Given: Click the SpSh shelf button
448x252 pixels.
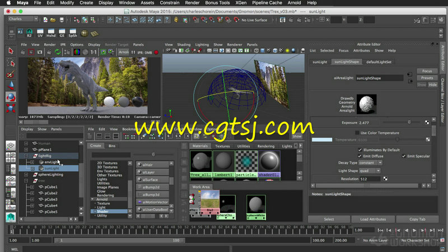Looking at the screenshot, I should 73,33.
